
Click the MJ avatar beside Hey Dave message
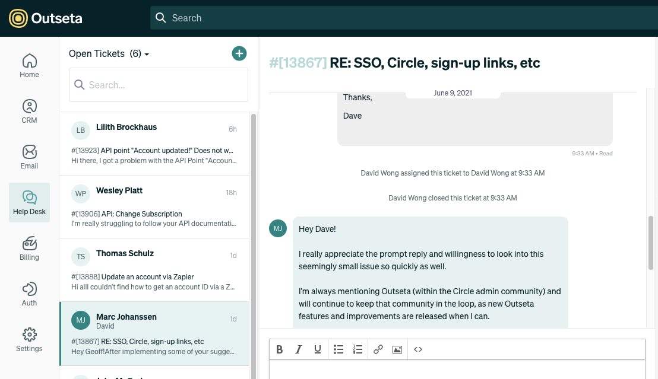tap(278, 228)
